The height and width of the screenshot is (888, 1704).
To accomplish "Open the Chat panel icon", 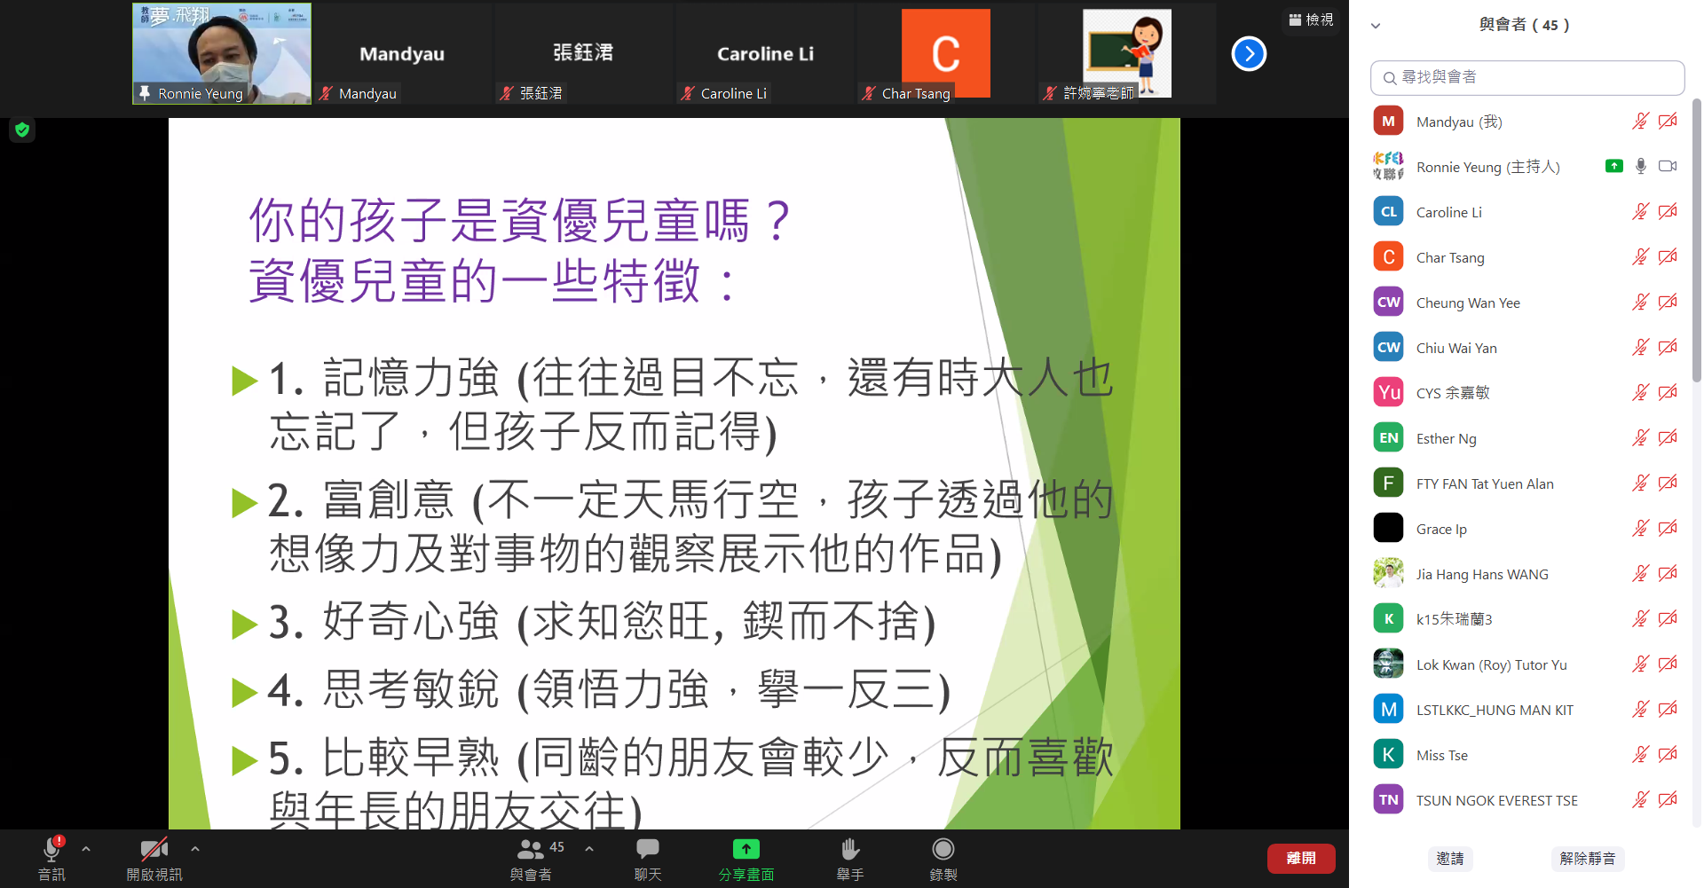I will click(x=648, y=849).
